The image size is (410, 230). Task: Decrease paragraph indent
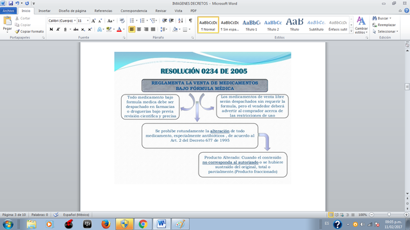165,20
